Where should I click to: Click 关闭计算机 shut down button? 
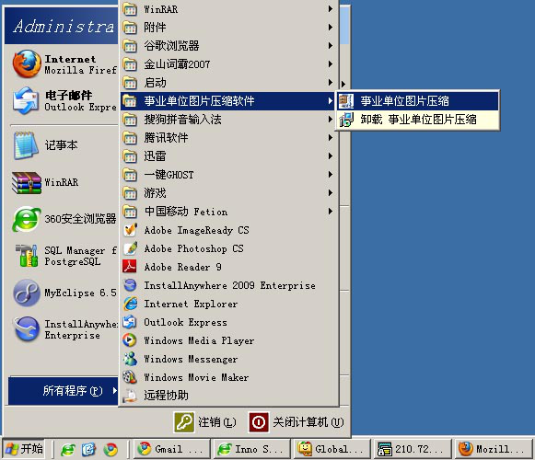[297, 422]
